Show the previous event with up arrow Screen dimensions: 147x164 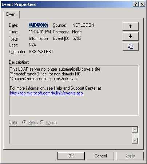click(x=130, y=26)
